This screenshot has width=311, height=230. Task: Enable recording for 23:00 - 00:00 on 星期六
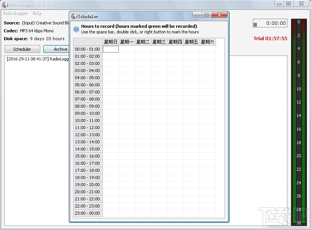pyautogui.click(x=207, y=213)
